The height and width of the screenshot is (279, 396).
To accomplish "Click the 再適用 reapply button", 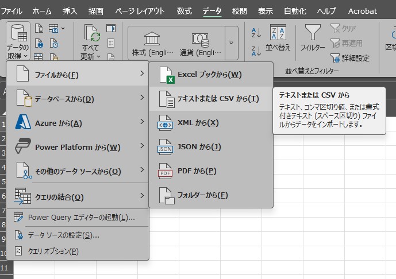I will (346, 44).
